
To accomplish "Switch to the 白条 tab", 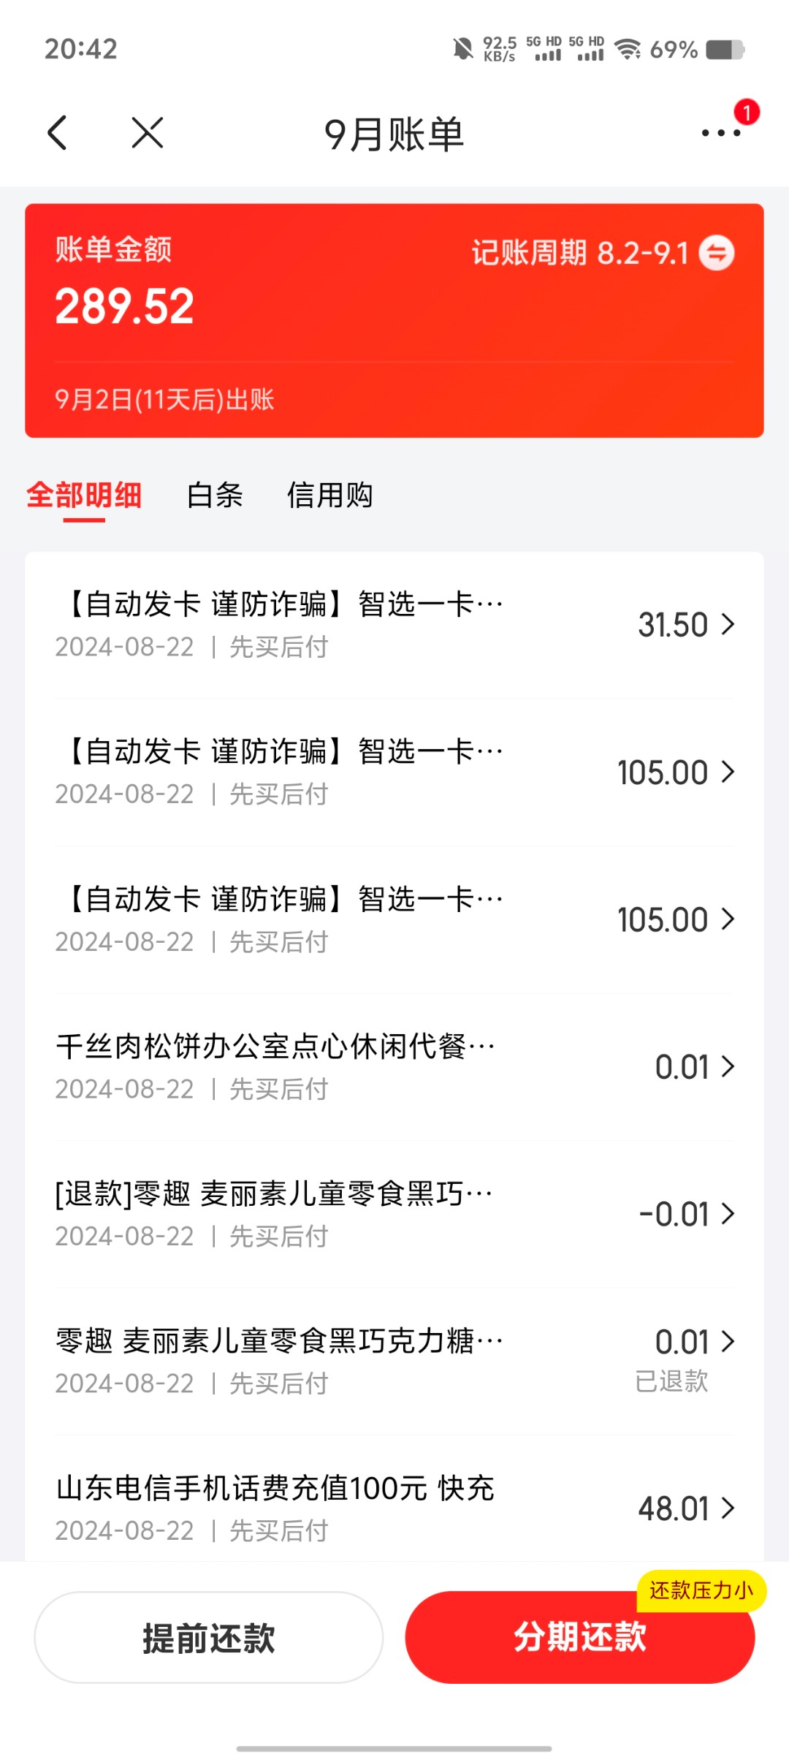I will click(215, 496).
